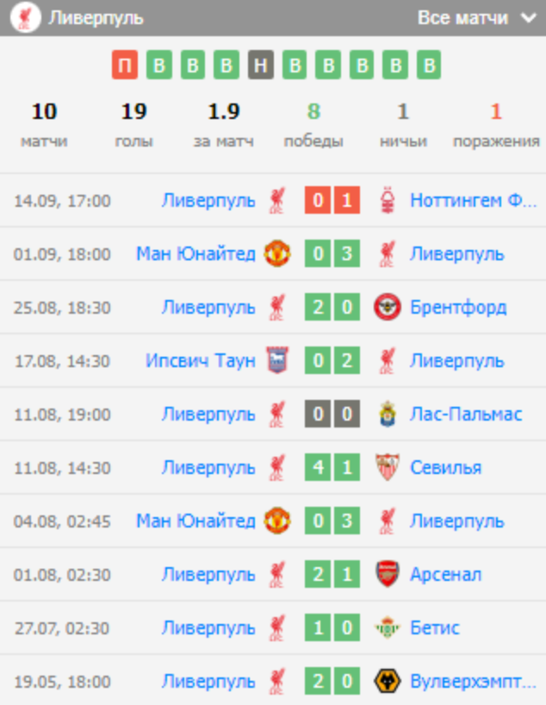546x705 pixels.
Task: Click the Arsenal club crest icon
Action: click(388, 575)
